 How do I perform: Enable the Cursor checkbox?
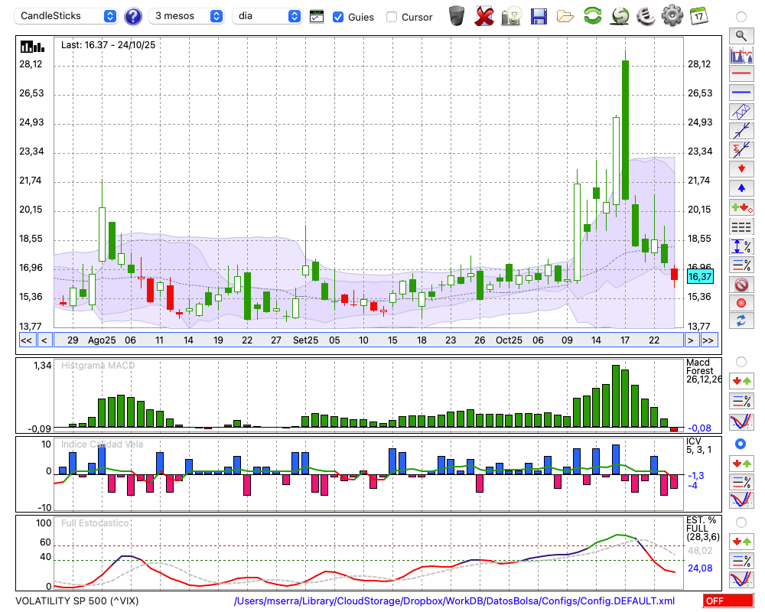392,17
